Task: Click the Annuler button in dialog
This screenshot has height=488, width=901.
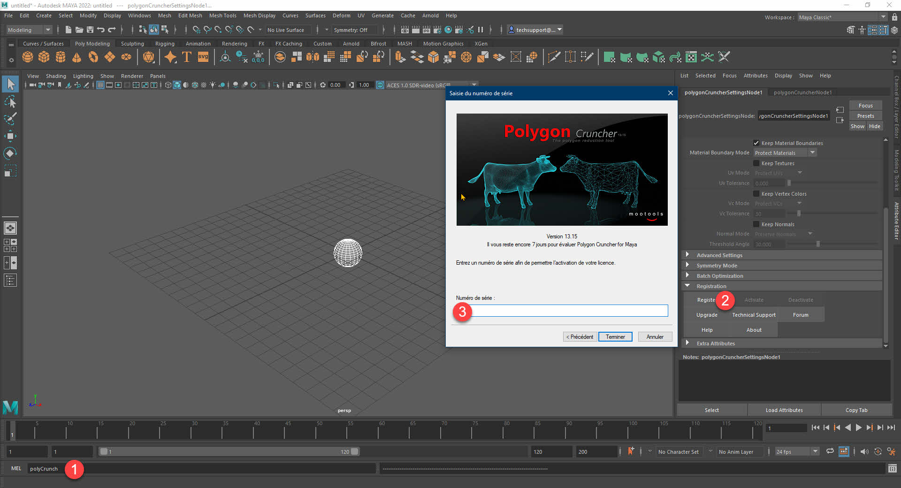Action: click(x=655, y=337)
